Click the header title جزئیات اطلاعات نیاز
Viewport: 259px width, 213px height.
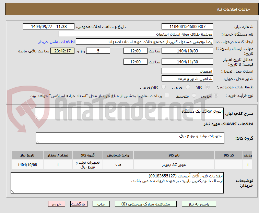(233, 9)
